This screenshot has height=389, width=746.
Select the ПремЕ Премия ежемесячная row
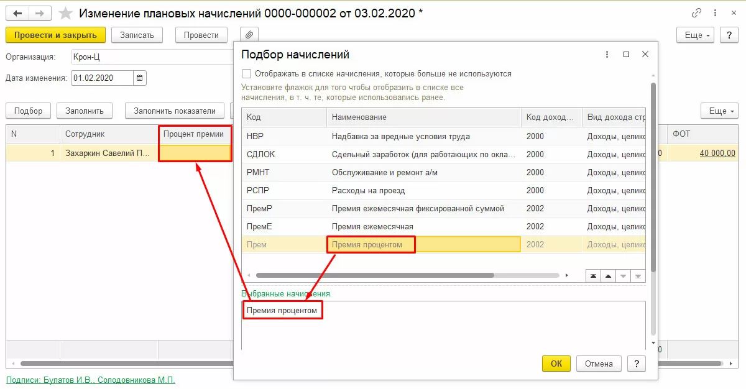click(443, 226)
